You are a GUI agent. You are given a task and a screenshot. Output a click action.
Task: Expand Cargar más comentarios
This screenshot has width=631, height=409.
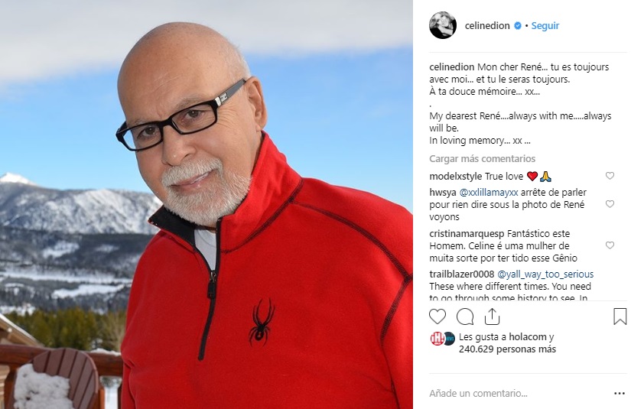pos(482,159)
